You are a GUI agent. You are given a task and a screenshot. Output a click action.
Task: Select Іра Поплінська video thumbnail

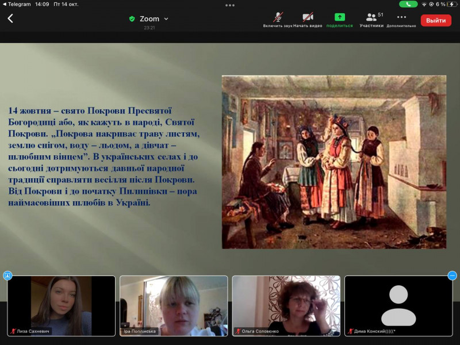[174, 306]
